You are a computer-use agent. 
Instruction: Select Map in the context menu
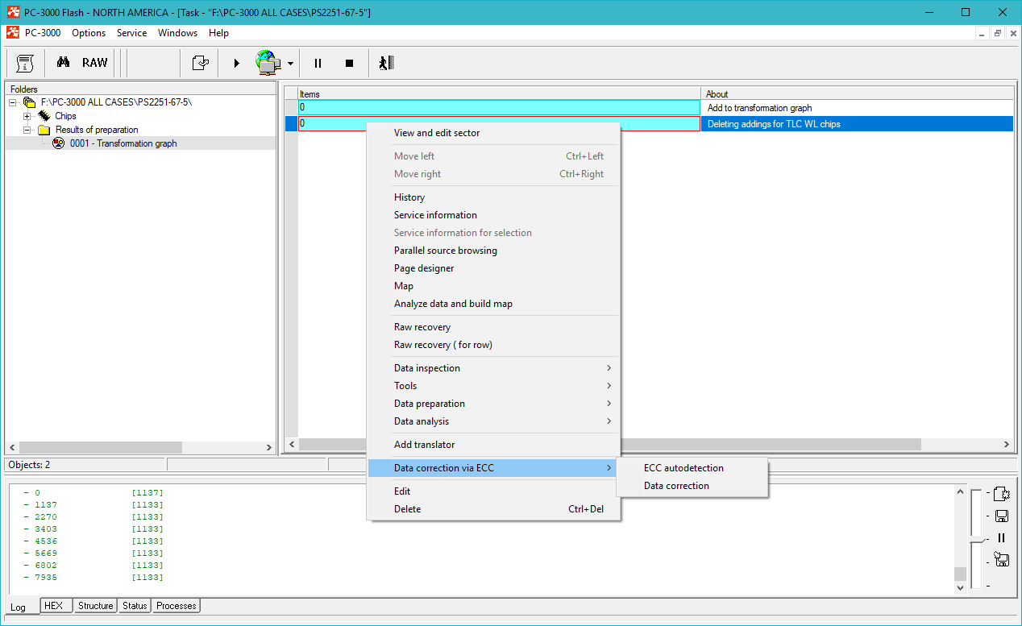pyautogui.click(x=493, y=286)
